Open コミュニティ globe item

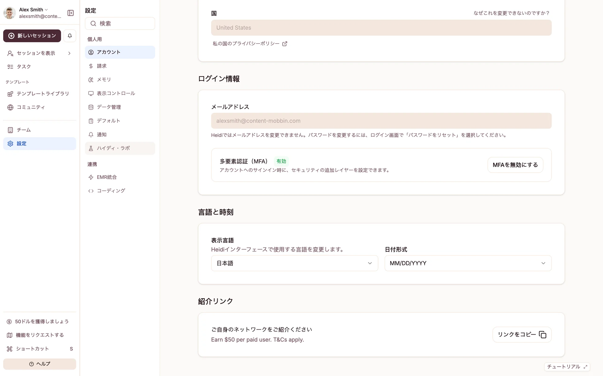click(x=30, y=107)
